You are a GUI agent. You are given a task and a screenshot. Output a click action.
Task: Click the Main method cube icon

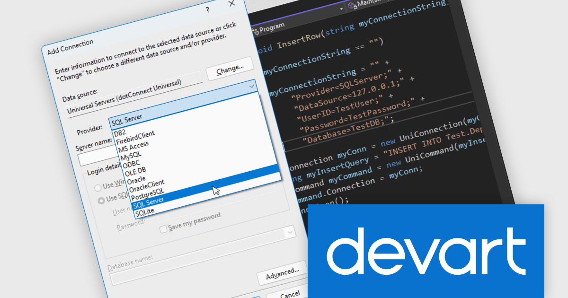(x=352, y=6)
